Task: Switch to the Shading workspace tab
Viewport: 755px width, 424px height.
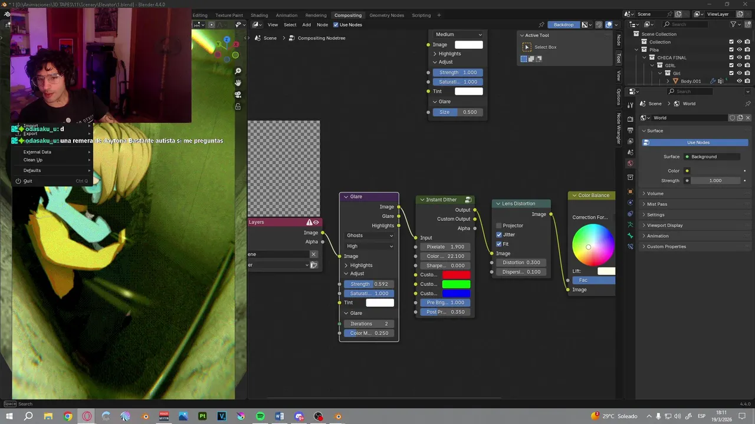Action: pos(259,15)
